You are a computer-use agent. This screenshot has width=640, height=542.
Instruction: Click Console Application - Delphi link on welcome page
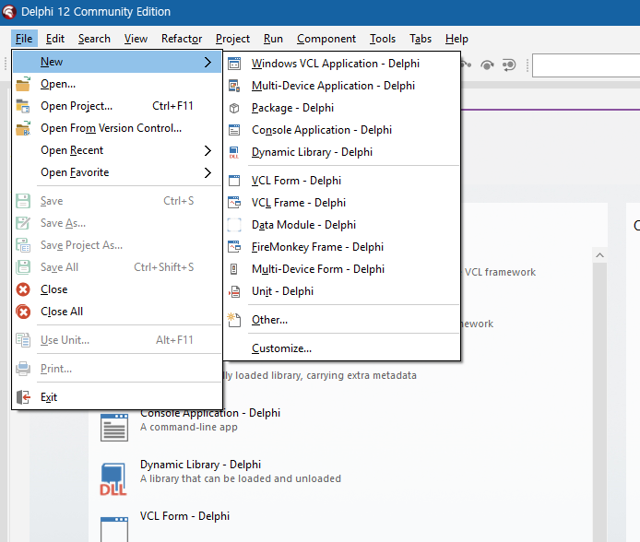pos(210,413)
